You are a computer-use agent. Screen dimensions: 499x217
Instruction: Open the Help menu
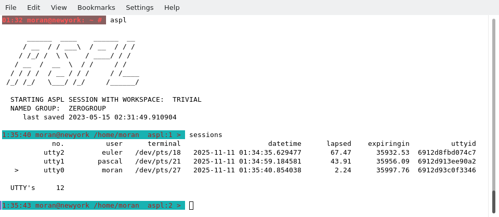[x=172, y=7]
